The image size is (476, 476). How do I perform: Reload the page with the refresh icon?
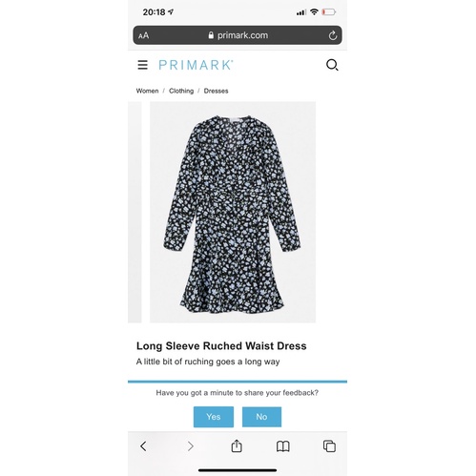[333, 35]
